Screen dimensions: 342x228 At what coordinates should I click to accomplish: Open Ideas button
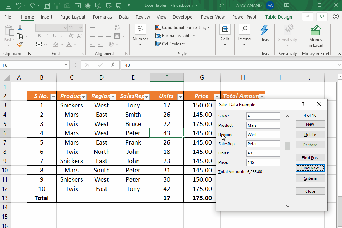(264, 34)
